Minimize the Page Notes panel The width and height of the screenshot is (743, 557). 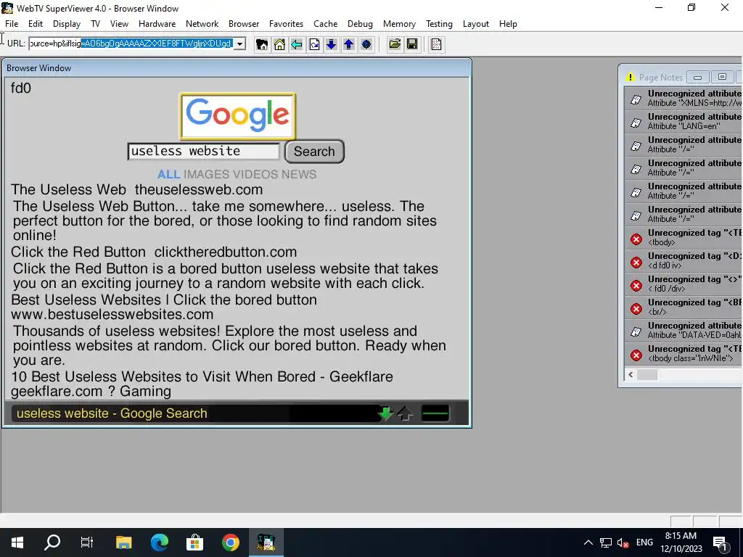click(697, 77)
